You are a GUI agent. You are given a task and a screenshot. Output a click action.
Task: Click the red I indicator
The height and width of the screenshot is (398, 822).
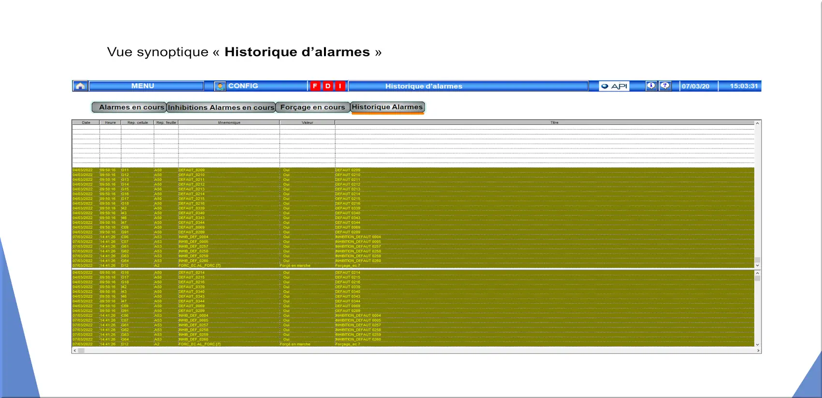tap(340, 86)
